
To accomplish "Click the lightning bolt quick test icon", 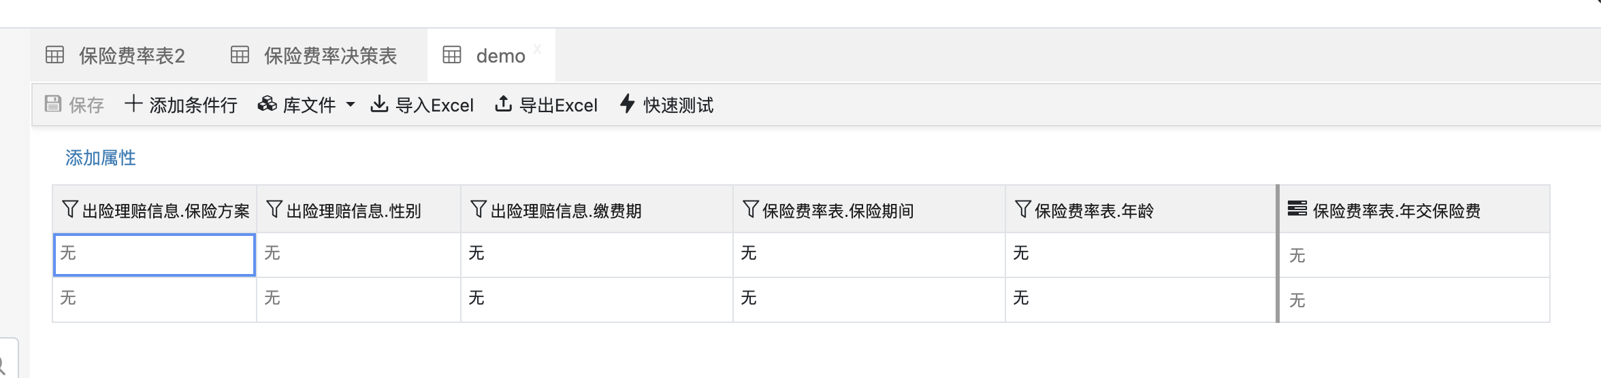I will (627, 104).
